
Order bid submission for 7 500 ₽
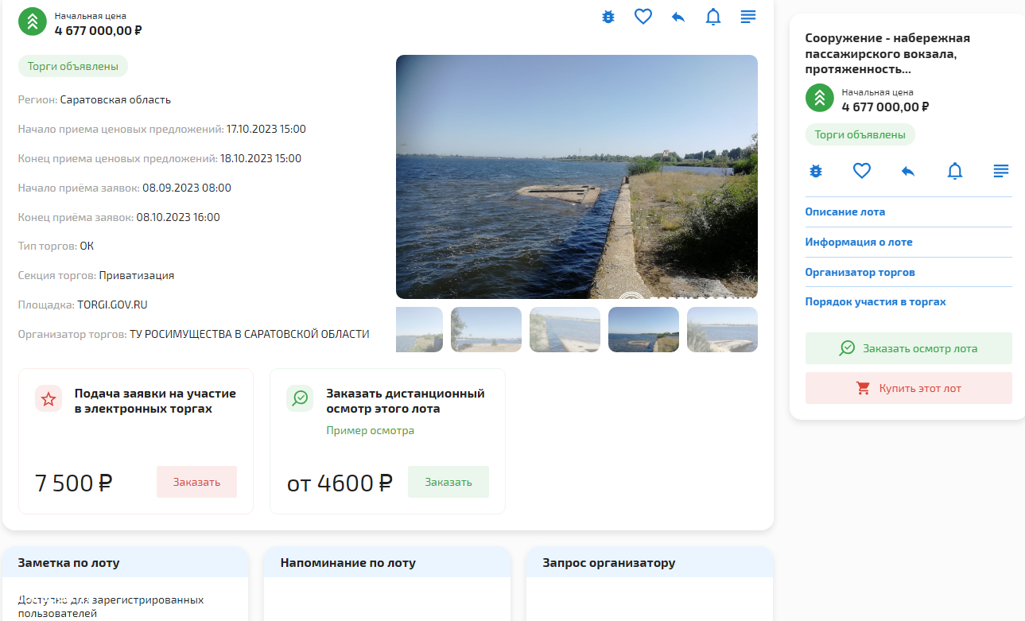[196, 482]
